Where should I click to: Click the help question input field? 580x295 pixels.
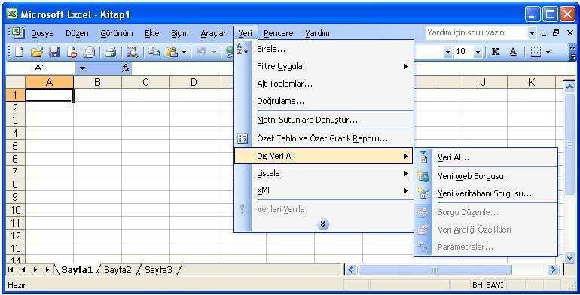[x=476, y=32]
